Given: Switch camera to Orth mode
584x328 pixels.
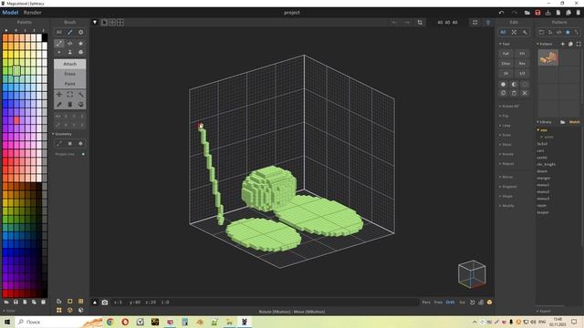Looking at the screenshot, I should (450, 302).
